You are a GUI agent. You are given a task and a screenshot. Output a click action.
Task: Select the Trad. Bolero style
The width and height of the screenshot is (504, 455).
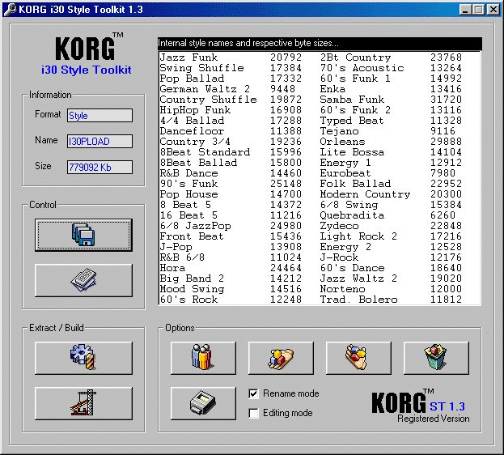[358, 300]
